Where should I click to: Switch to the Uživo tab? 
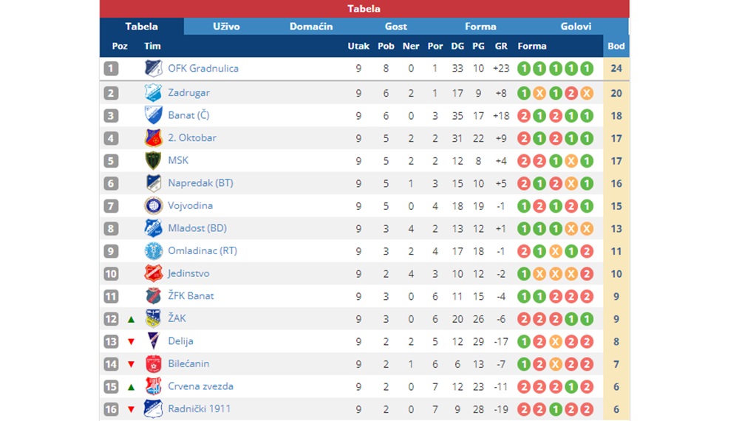(226, 27)
